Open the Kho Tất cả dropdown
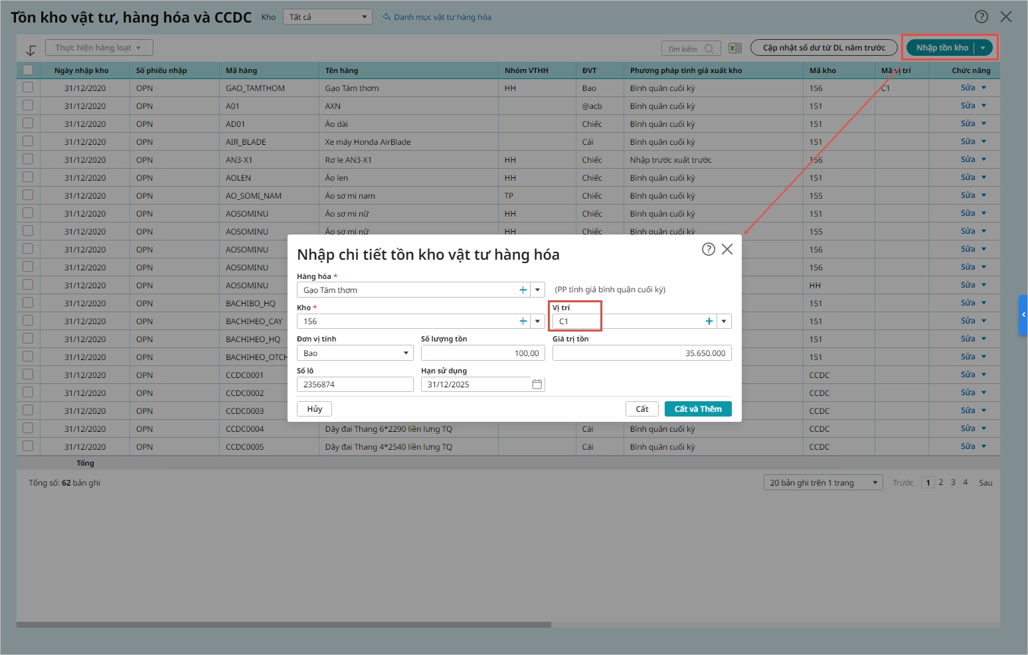 point(327,17)
